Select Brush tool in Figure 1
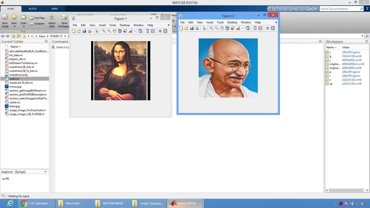This screenshot has height=208, width=370. (131, 31)
